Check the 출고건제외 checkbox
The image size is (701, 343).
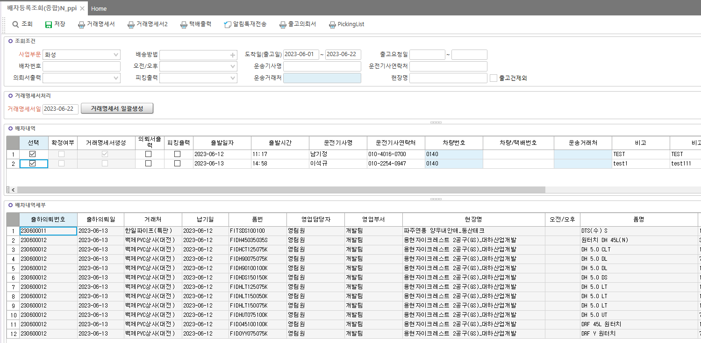(x=494, y=78)
